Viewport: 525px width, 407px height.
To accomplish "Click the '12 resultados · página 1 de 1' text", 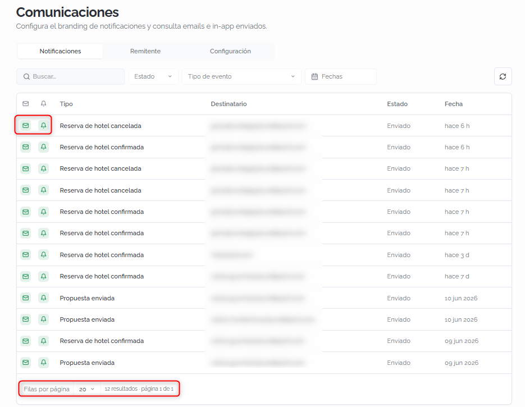I will tap(139, 389).
